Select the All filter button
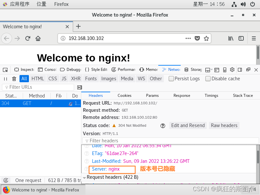The width and height of the screenshot is (260, 195). (24, 79)
